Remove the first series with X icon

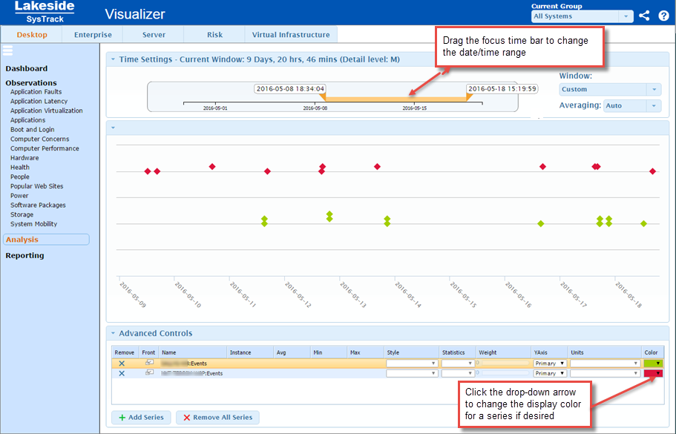tap(122, 364)
